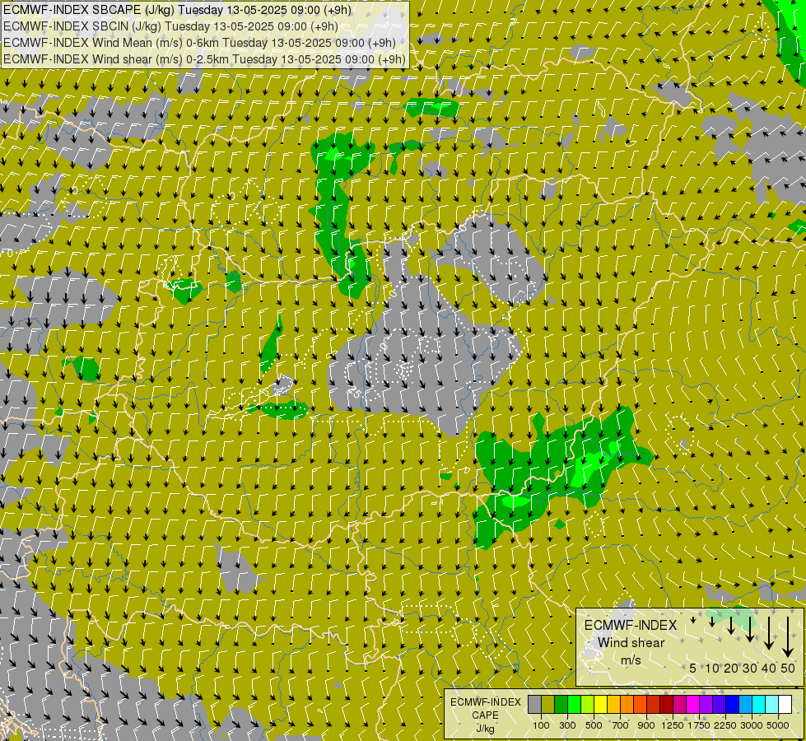Select the azure swatch left of the 3000 tick
Image resolution: width=806 pixels, height=741 pixels.
pos(745,704)
